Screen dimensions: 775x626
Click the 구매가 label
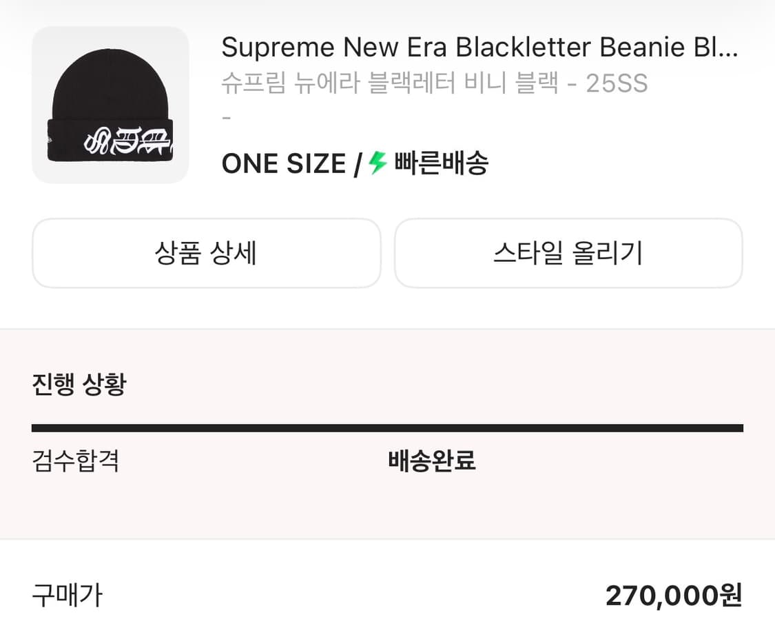(65, 597)
